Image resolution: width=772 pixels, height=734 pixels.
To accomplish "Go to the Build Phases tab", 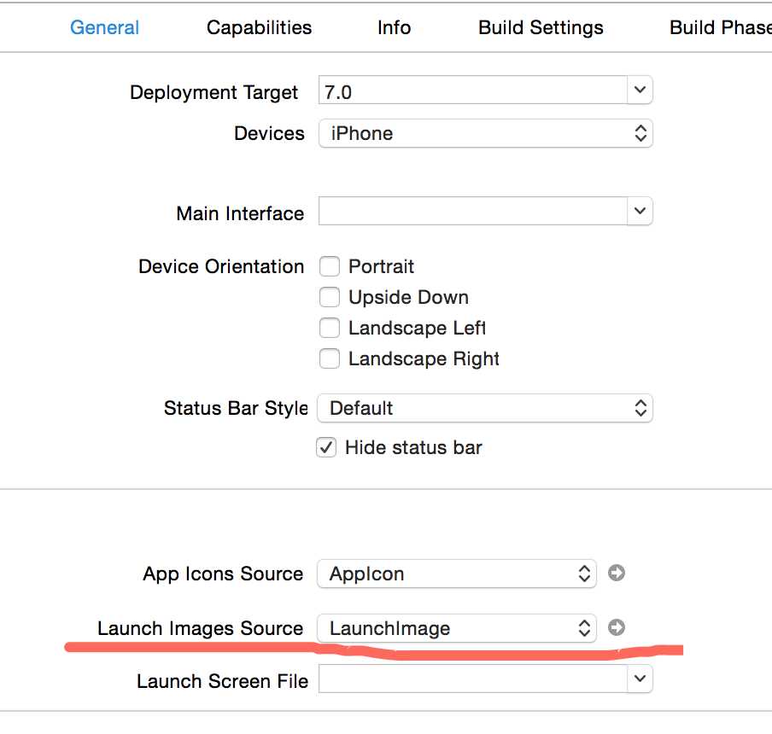I will tap(720, 27).
